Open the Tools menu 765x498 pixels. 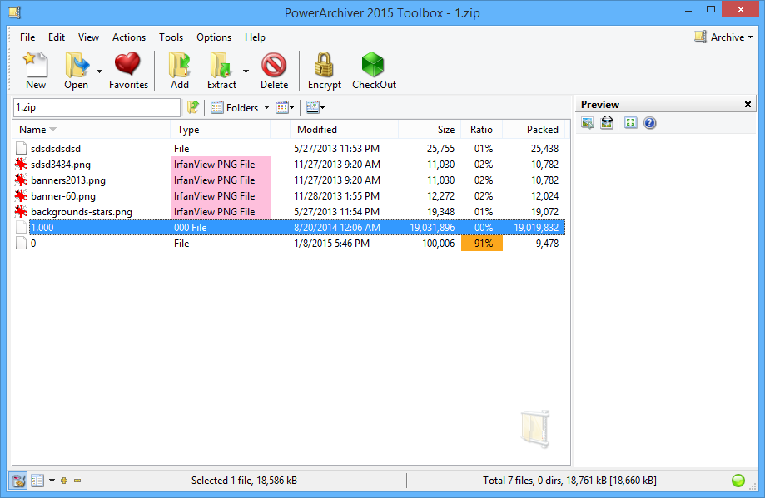coord(171,37)
